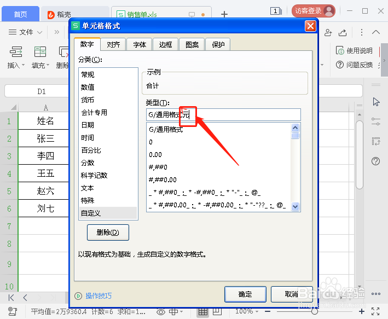Viewport: 388px width, 319px height.
Task: Choose 科学记数 category
Action: point(108,175)
